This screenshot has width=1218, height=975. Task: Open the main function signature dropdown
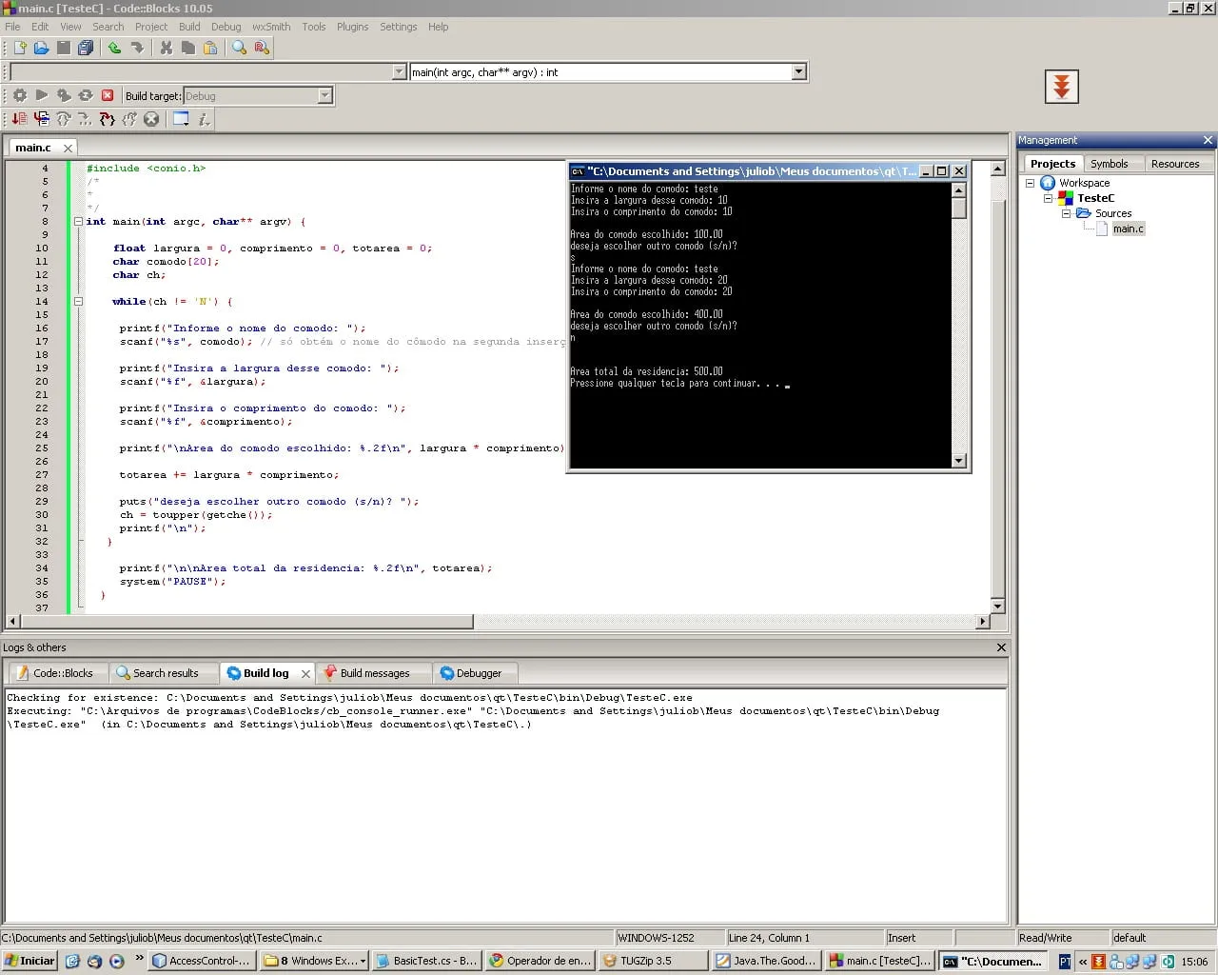[798, 72]
